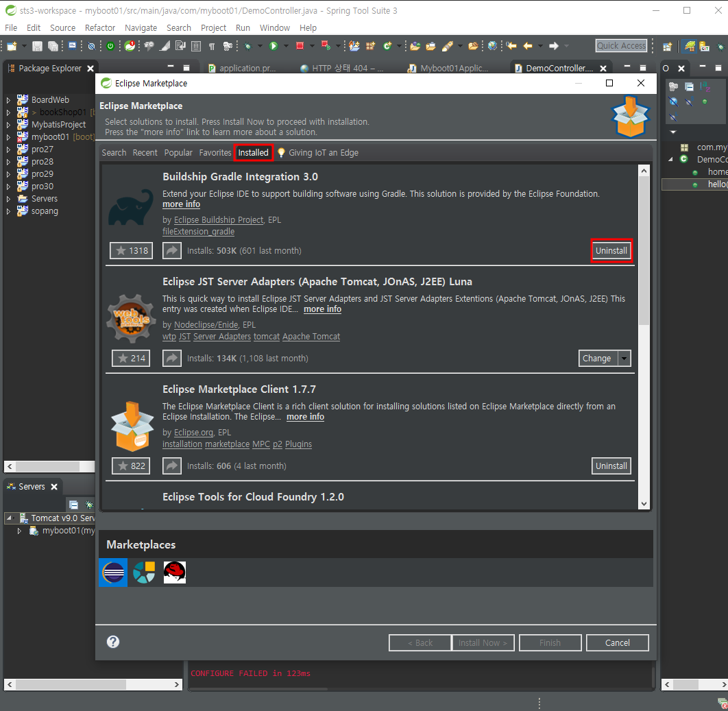Viewport: 728px width, 711px height.
Task: Click the scroll down arrow in Marketplace list
Action: point(644,504)
